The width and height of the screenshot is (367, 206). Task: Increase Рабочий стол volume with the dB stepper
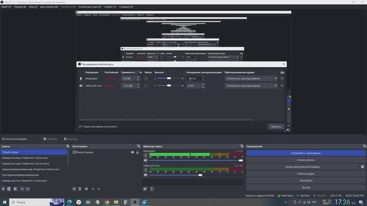click(138, 85)
